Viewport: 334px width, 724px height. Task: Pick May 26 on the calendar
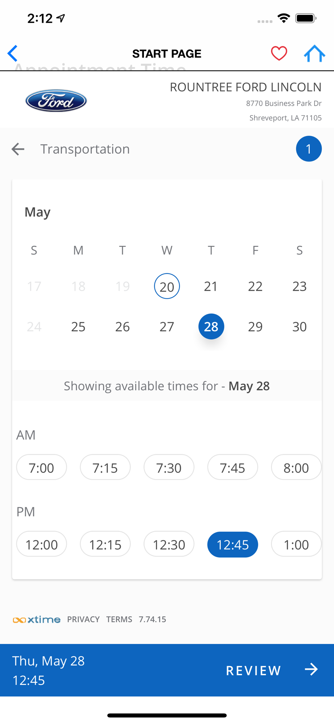point(123,327)
